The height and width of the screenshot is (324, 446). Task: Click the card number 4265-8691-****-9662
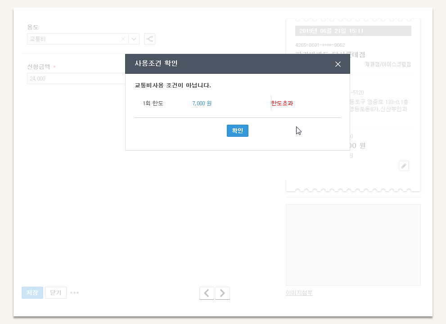tap(320, 45)
